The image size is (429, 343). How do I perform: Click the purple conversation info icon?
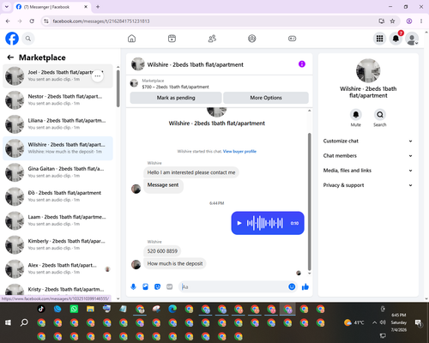click(x=302, y=64)
